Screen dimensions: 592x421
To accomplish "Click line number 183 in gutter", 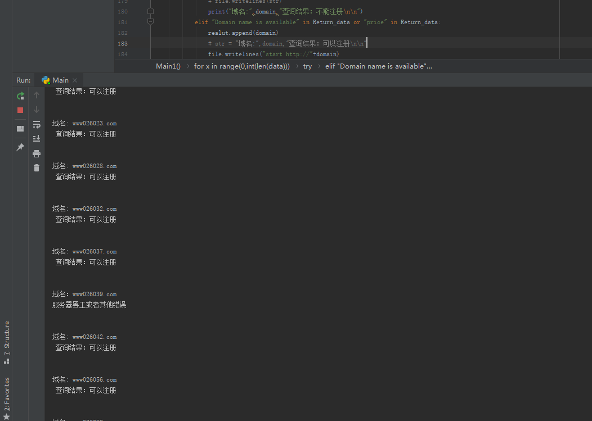I will tap(123, 44).
